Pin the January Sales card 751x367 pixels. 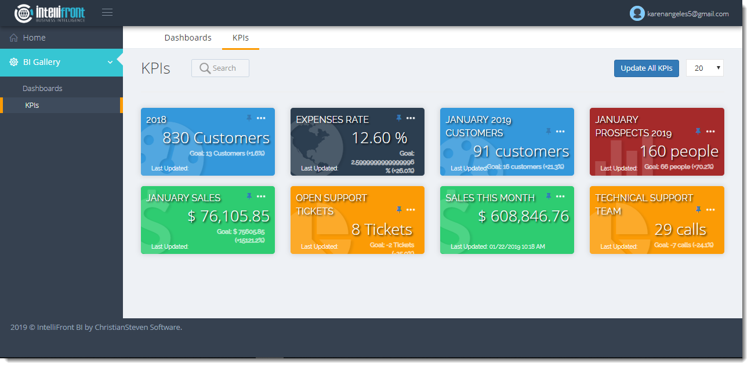coord(249,197)
